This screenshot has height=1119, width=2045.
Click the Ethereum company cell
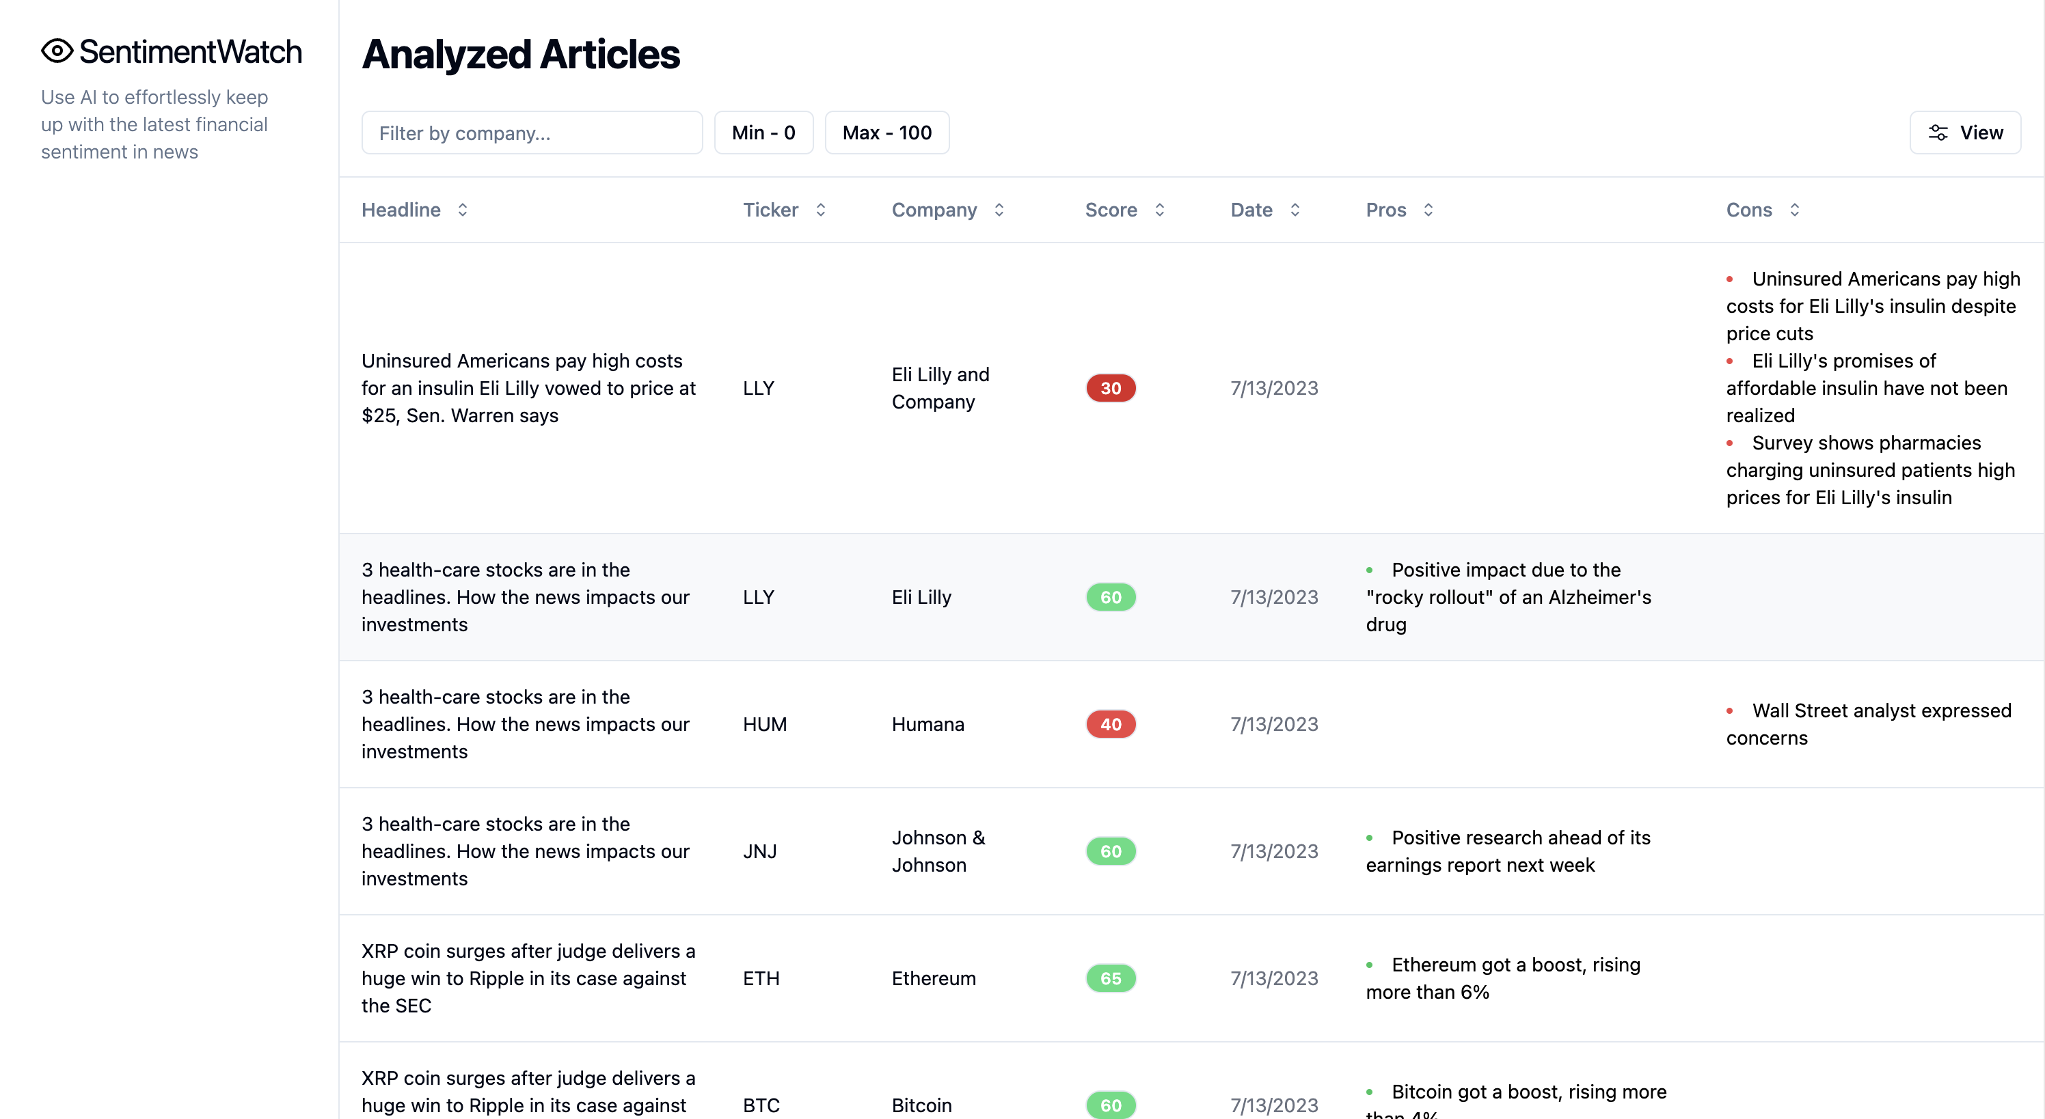[934, 978]
